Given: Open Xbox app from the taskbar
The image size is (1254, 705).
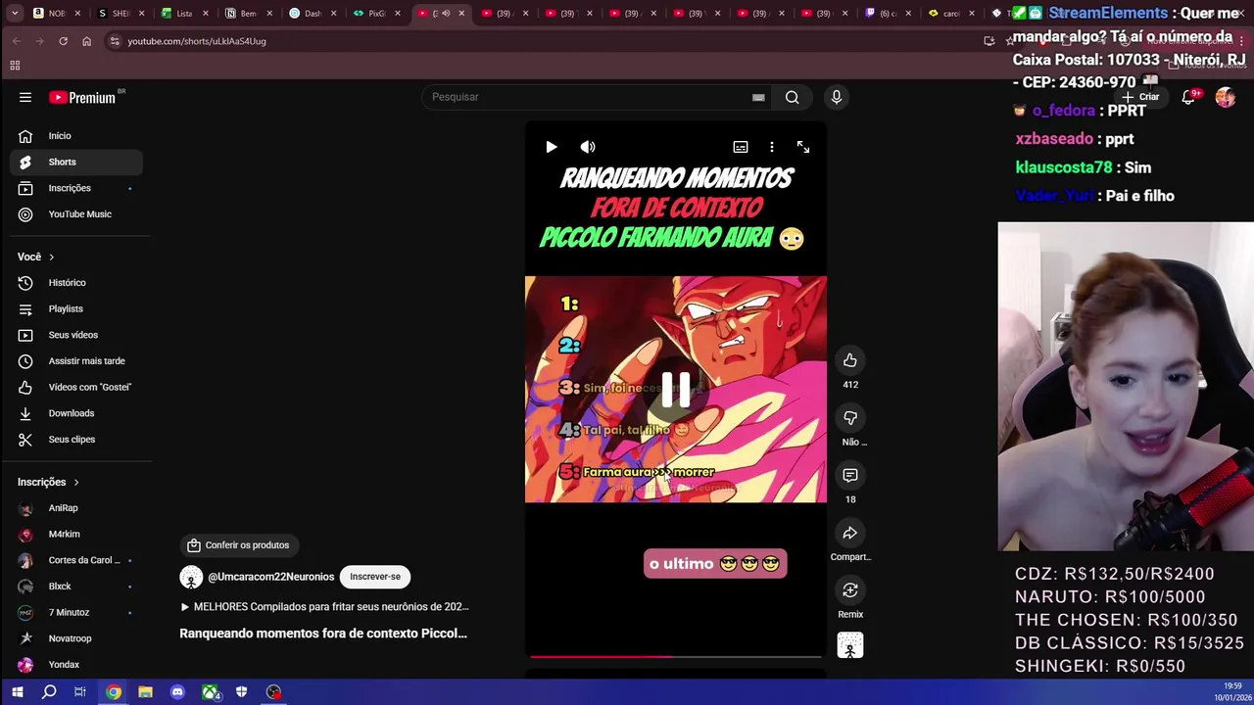Looking at the screenshot, I should tap(210, 692).
